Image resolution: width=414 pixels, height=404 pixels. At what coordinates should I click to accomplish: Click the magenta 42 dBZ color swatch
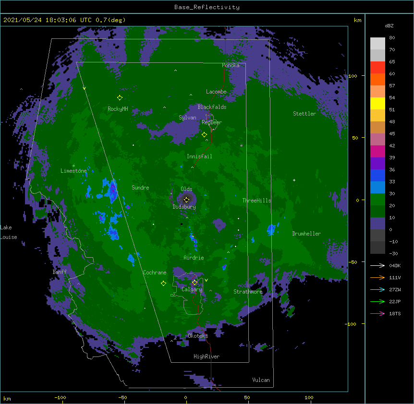click(377, 151)
